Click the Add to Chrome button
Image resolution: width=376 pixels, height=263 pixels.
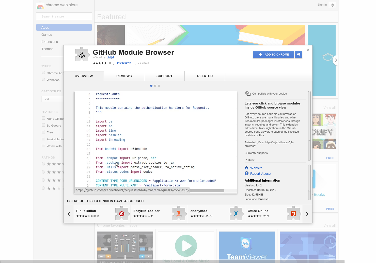tap(273, 54)
